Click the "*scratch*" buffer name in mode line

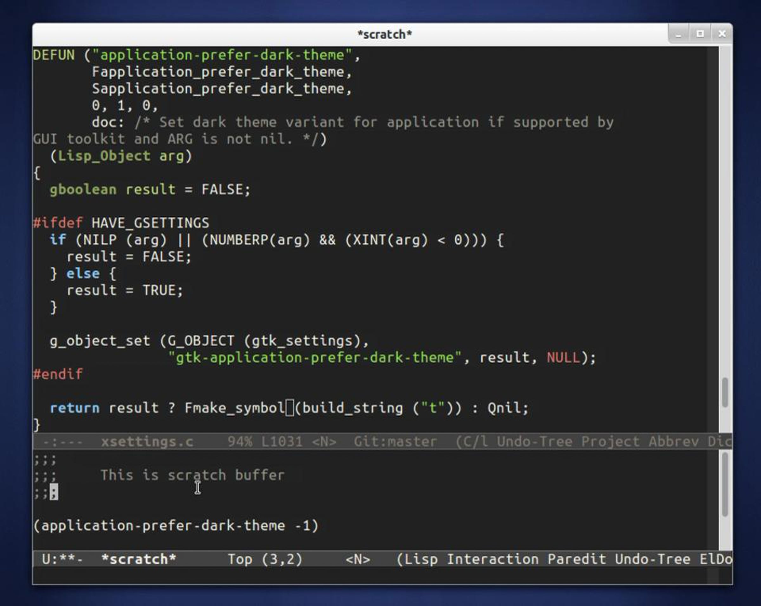pyautogui.click(x=138, y=559)
